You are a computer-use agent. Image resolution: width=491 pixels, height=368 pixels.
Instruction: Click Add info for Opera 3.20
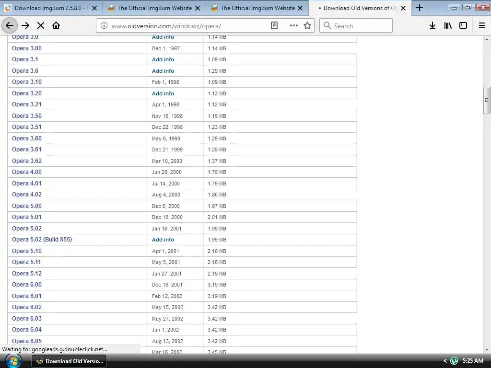point(163,93)
